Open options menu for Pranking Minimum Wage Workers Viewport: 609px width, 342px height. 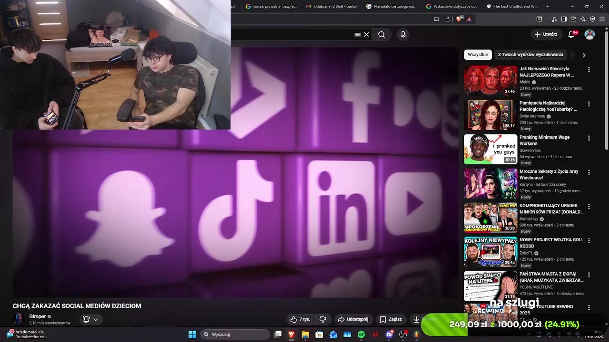coord(589,138)
